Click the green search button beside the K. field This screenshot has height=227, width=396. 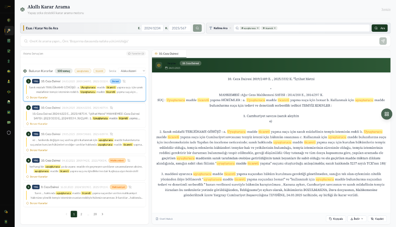coord(197,28)
